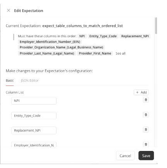Edit the Entity_Type_Code input field
167x168 pixels.
click(34, 116)
